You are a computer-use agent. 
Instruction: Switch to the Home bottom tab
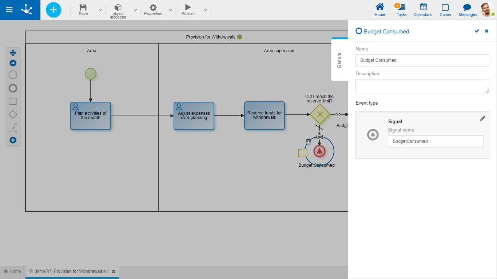click(x=13, y=271)
